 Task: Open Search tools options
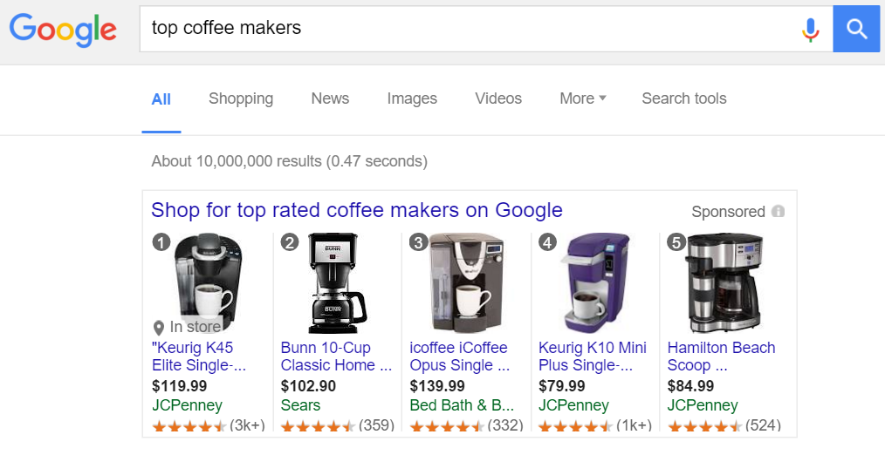683,98
